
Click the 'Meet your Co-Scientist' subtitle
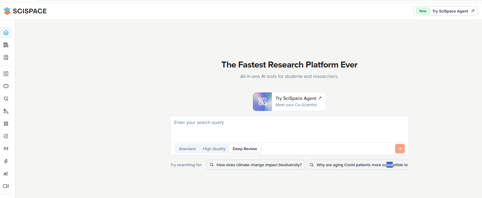[x=296, y=105]
